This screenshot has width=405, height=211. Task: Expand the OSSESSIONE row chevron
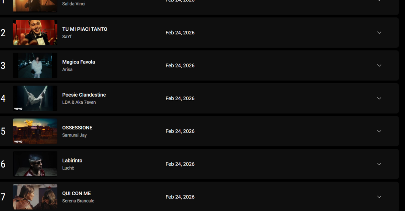379,131
